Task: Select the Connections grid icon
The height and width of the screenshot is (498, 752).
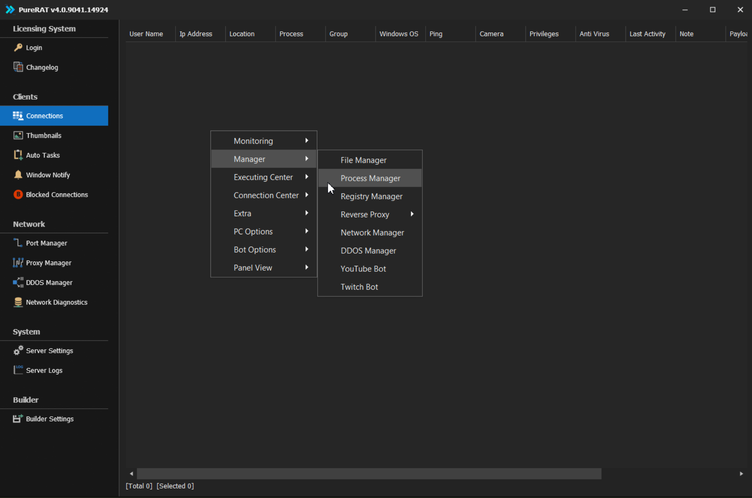Action: [x=18, y=116]
